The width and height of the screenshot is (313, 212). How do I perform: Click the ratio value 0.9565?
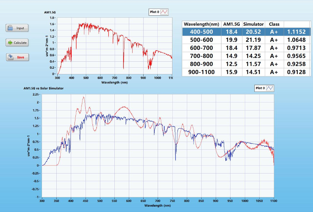click(x=297, y=56)
